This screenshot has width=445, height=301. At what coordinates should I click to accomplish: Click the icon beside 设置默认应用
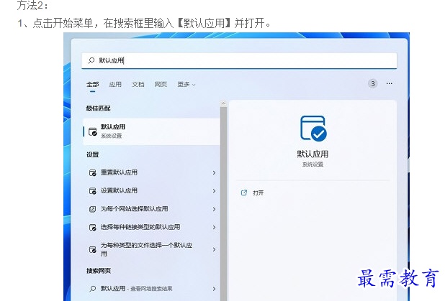pyautogui.click(x=92, y=191)
